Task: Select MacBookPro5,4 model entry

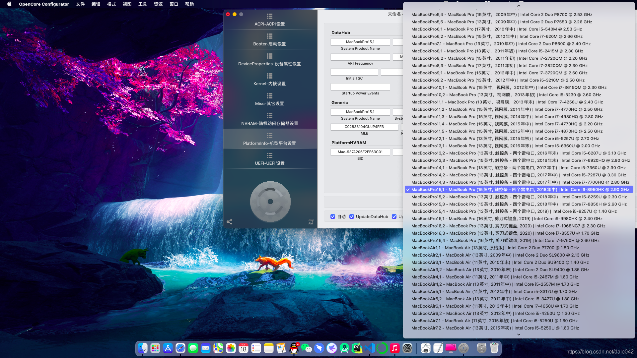Action: point(519,15)
